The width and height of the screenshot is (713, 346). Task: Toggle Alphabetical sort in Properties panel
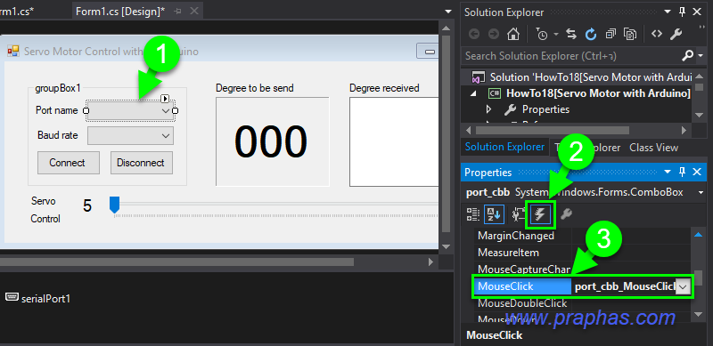494,214
